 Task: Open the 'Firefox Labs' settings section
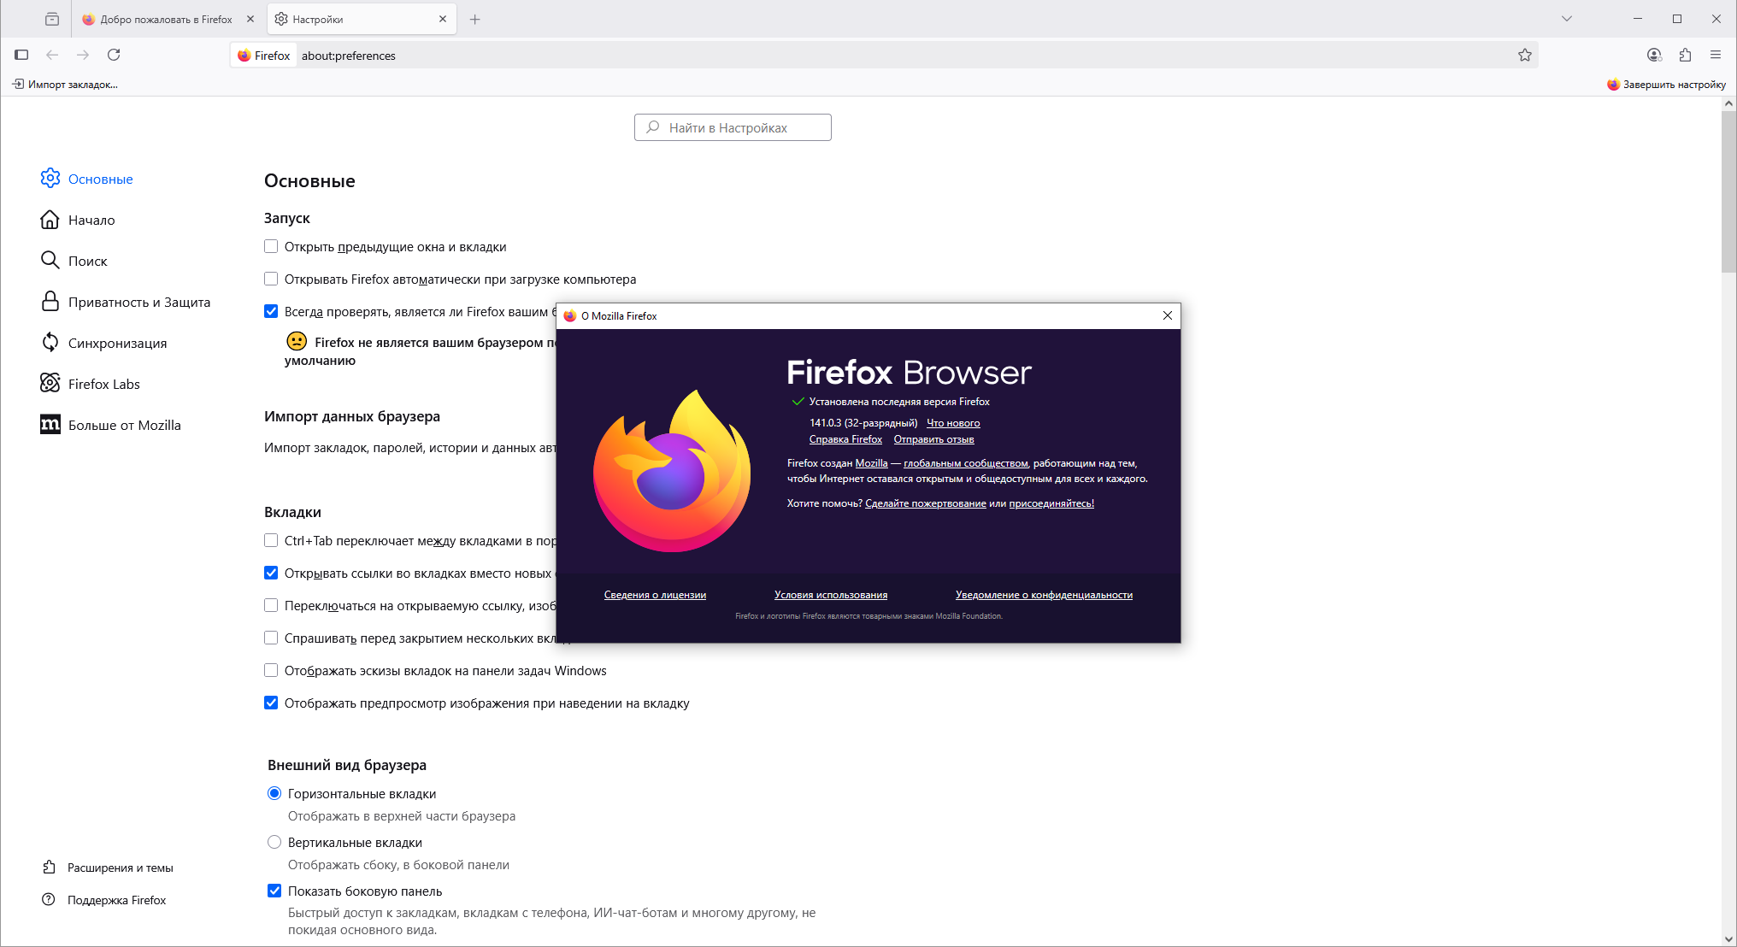pyautogui.click(x=103, y=384)
